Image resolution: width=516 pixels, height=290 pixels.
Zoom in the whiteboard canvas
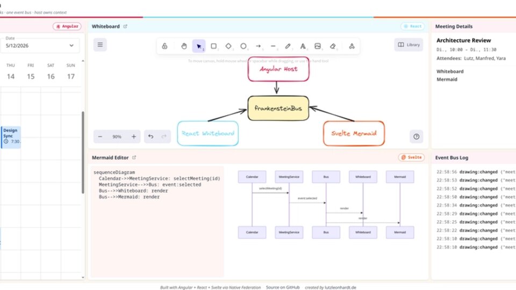click(134, 136)
